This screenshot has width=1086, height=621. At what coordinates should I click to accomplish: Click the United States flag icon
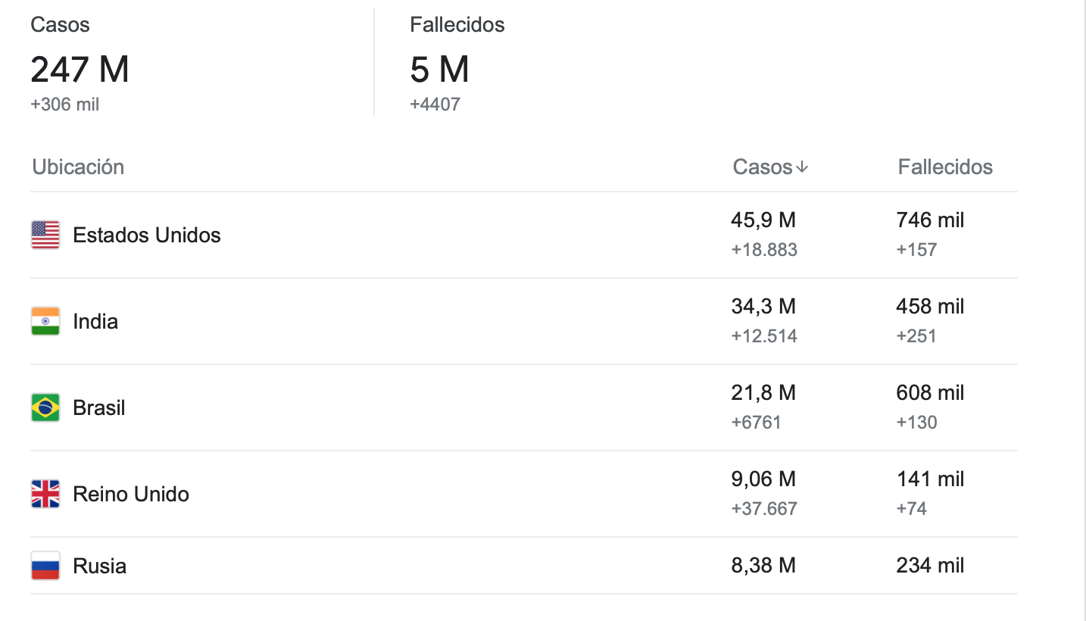tap(45, 235)
